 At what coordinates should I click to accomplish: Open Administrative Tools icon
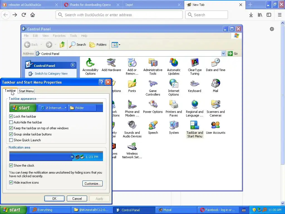pyautogui.click(x=153, y=66)
